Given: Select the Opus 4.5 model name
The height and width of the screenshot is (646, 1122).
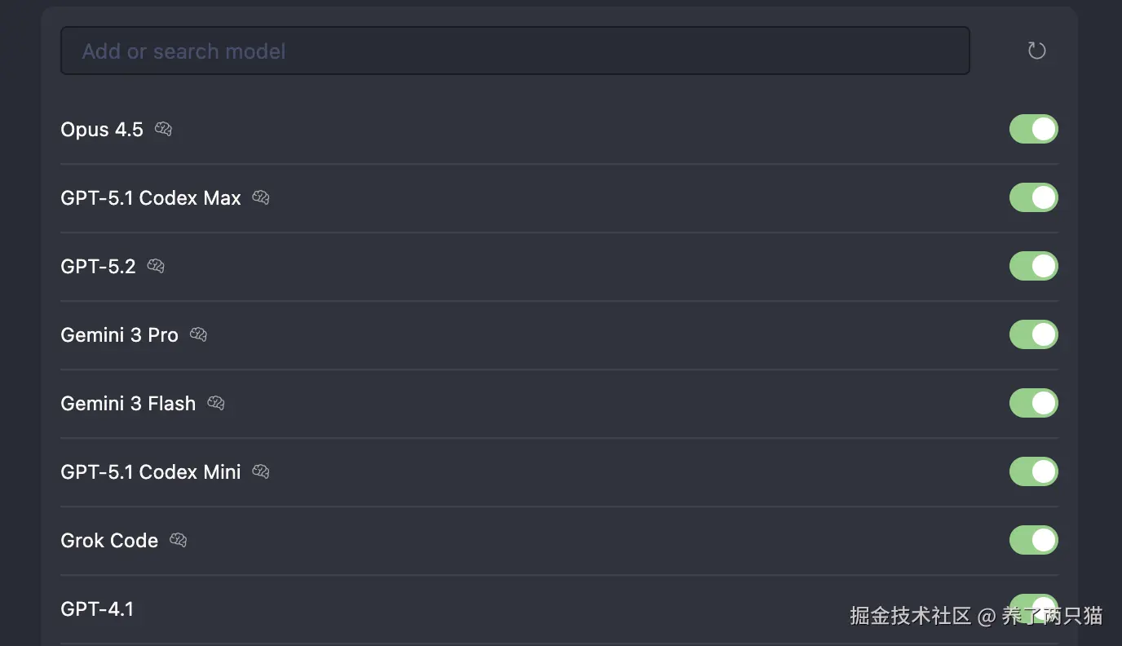Looking at the screenshot, I should coord(102,130).
